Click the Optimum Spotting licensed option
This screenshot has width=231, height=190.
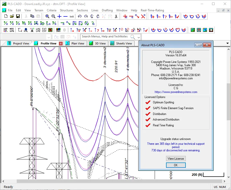click(159, 102)
